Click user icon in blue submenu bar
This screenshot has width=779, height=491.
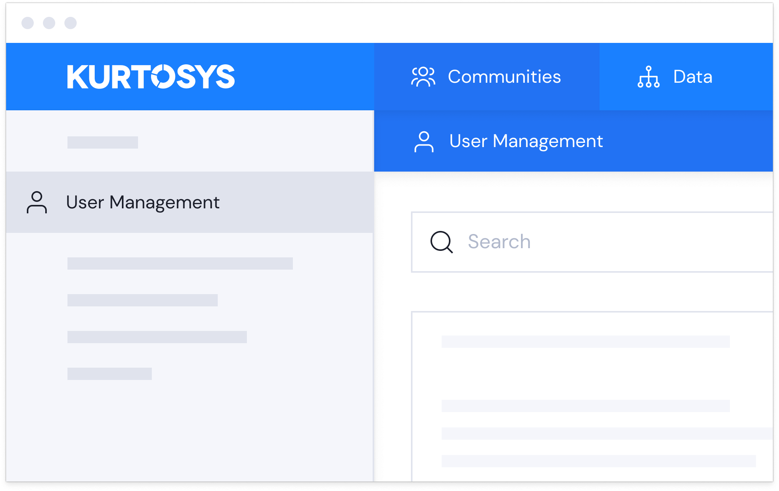424,142
